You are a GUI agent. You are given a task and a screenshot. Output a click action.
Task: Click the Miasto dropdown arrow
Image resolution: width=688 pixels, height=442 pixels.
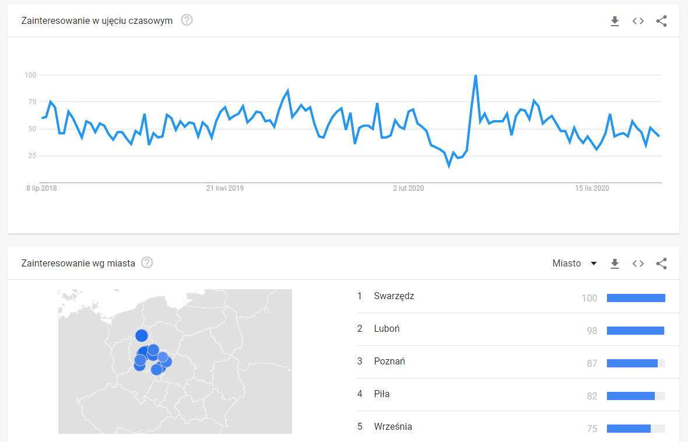pyautogui.click(x=594, y=264)
